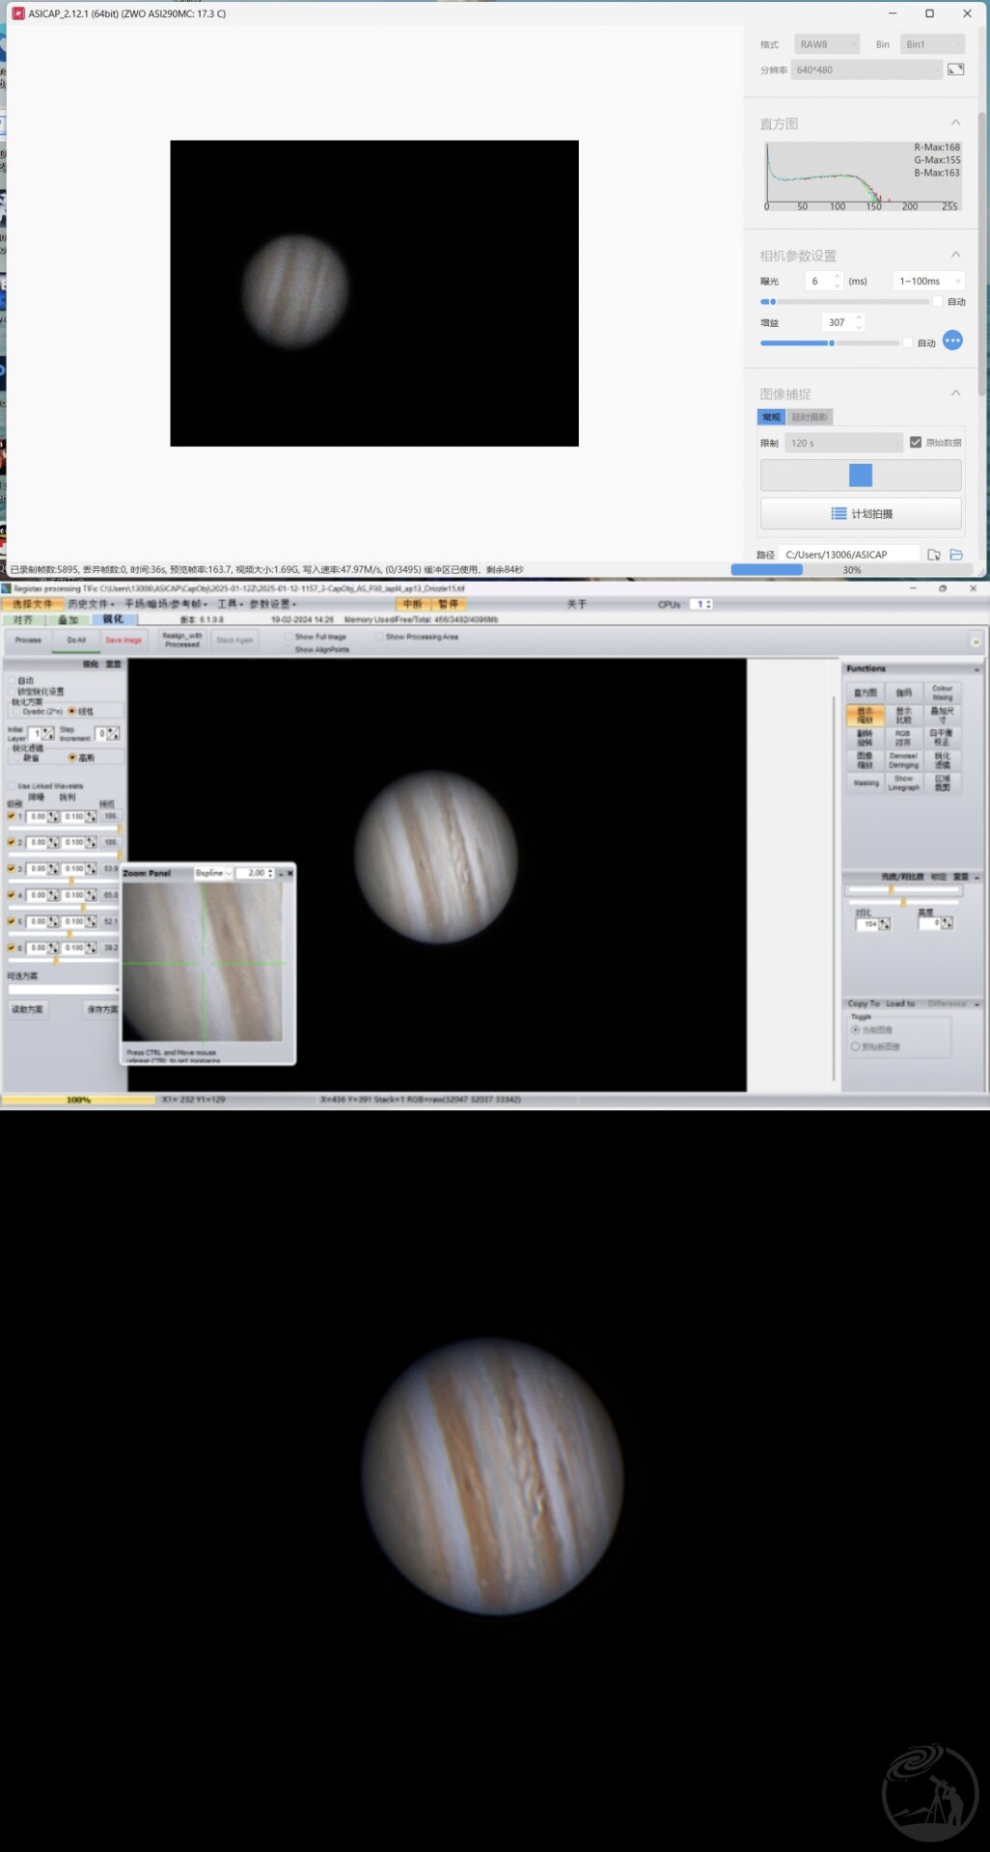The width and height of the screenshot is (990, 1852).
Task: Click the Save Image button
Action: [x=124, y=640]
